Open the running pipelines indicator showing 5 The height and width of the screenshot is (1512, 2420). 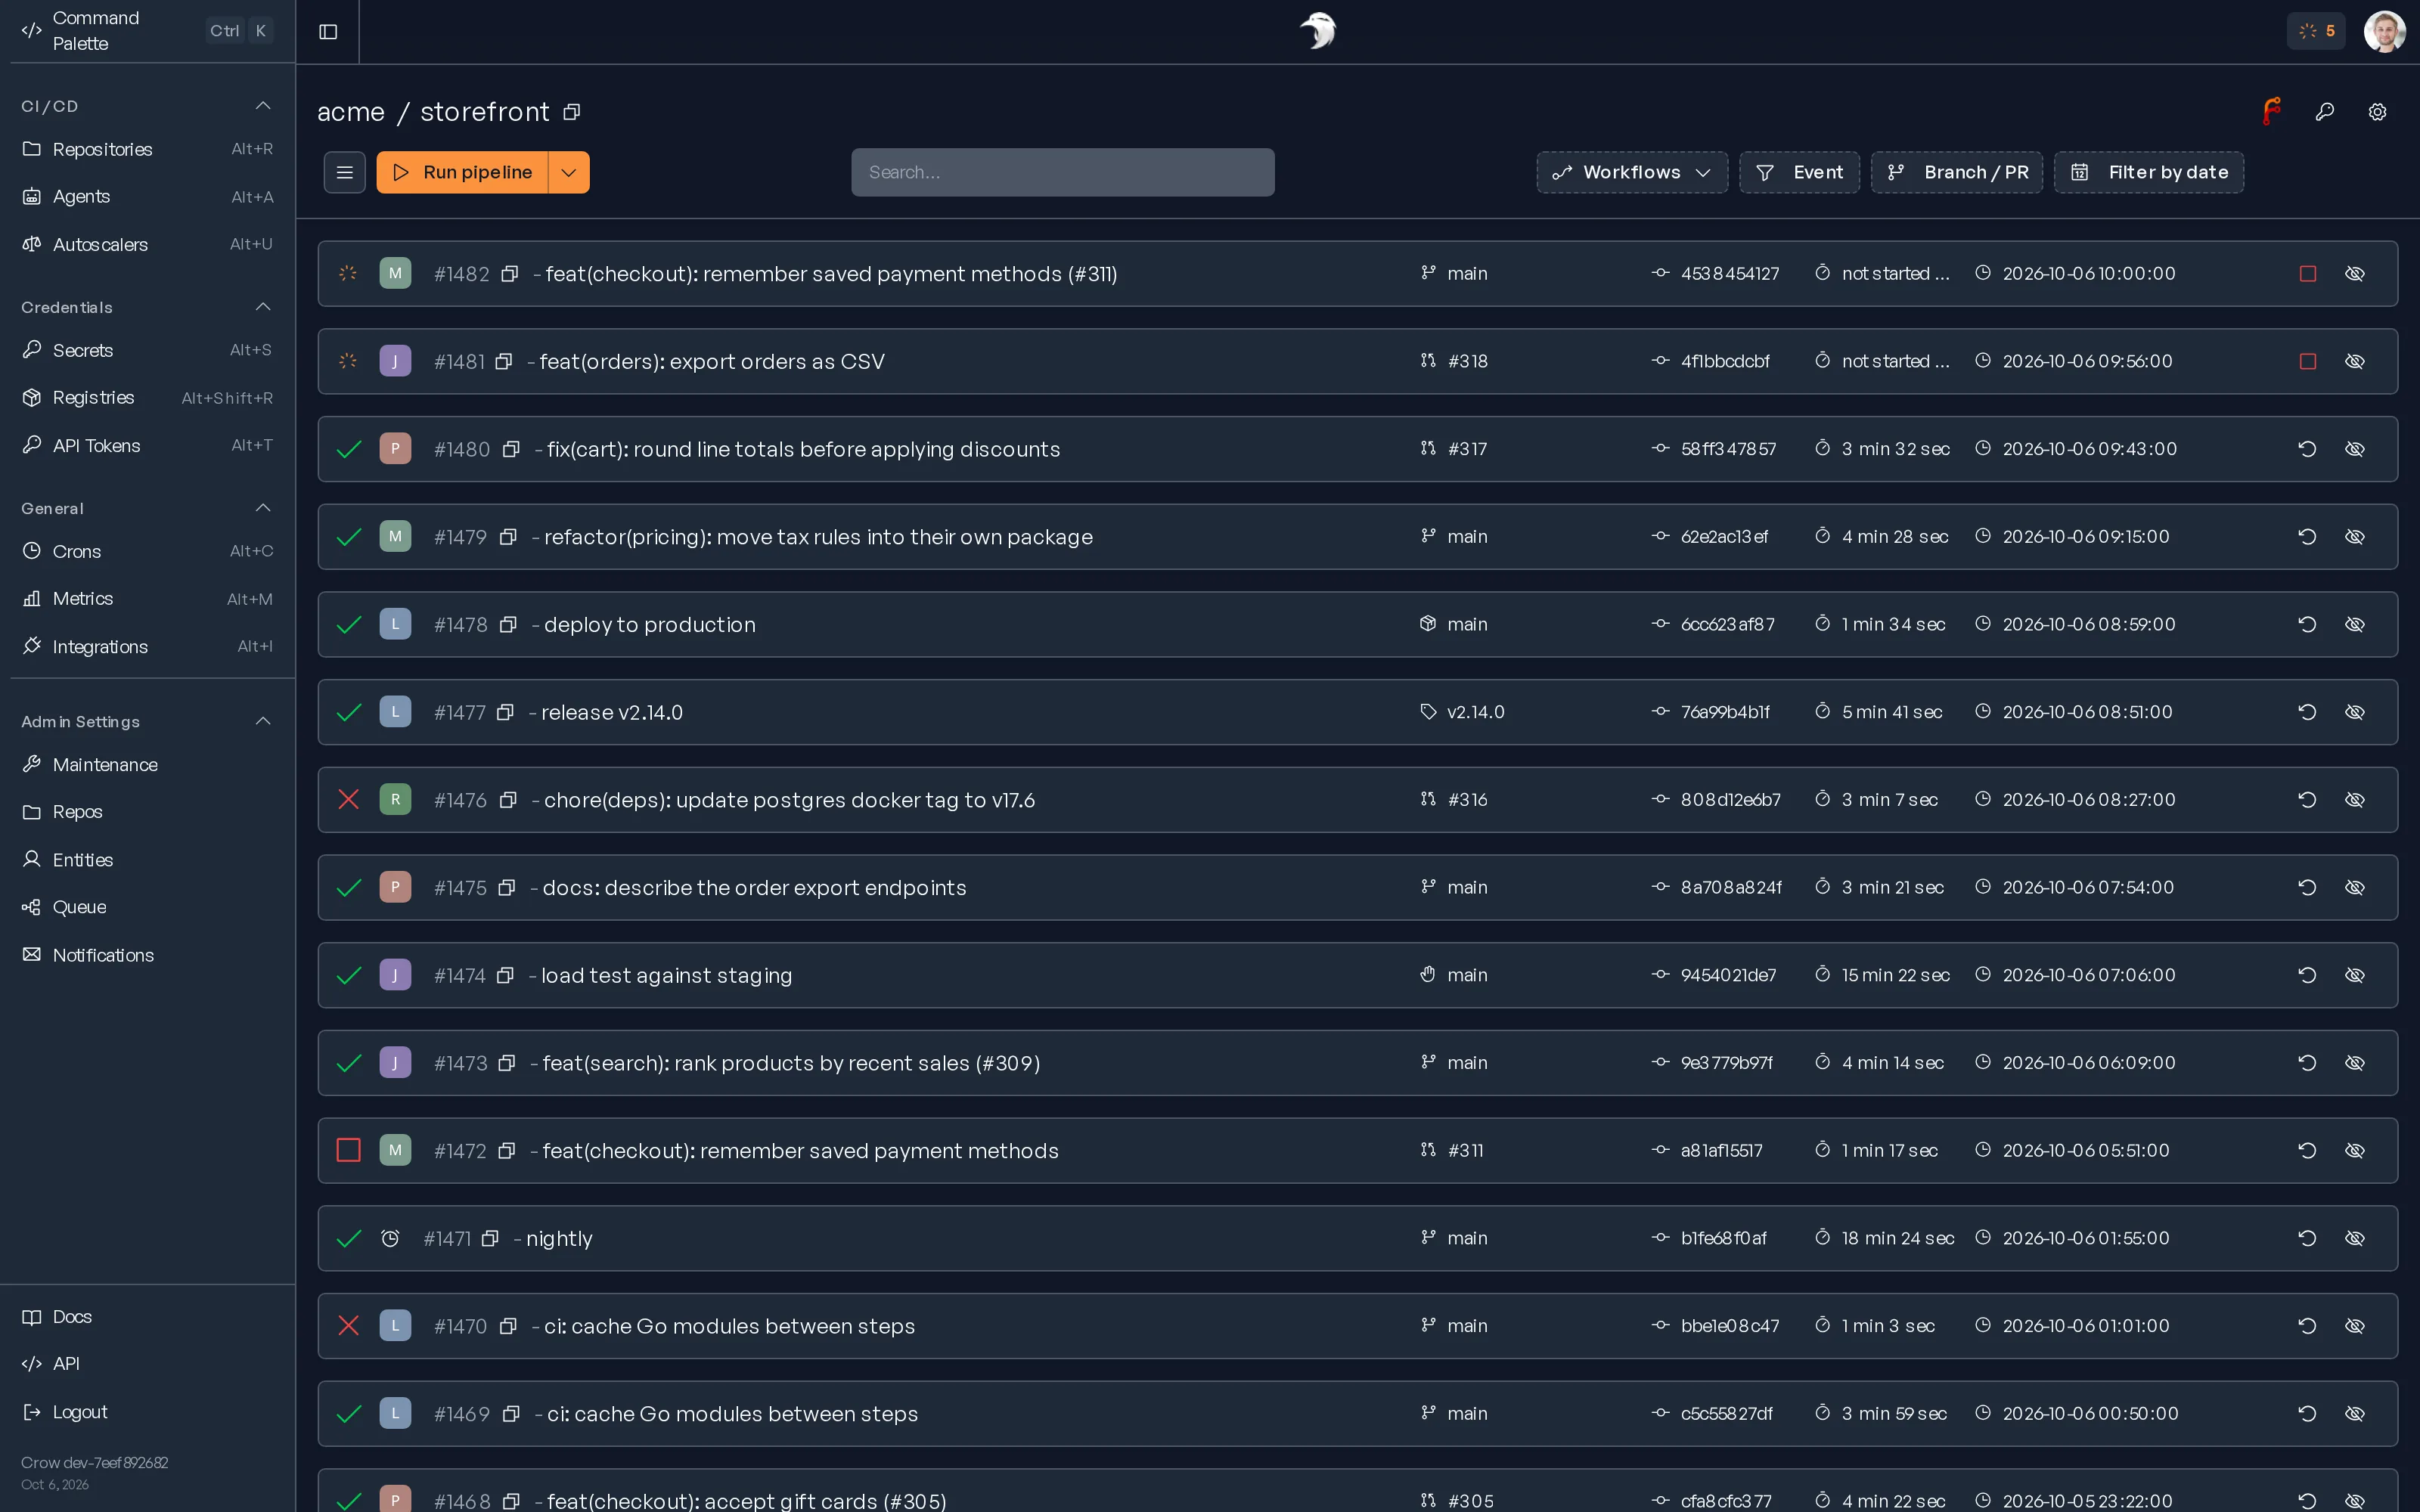point(2316,31)
